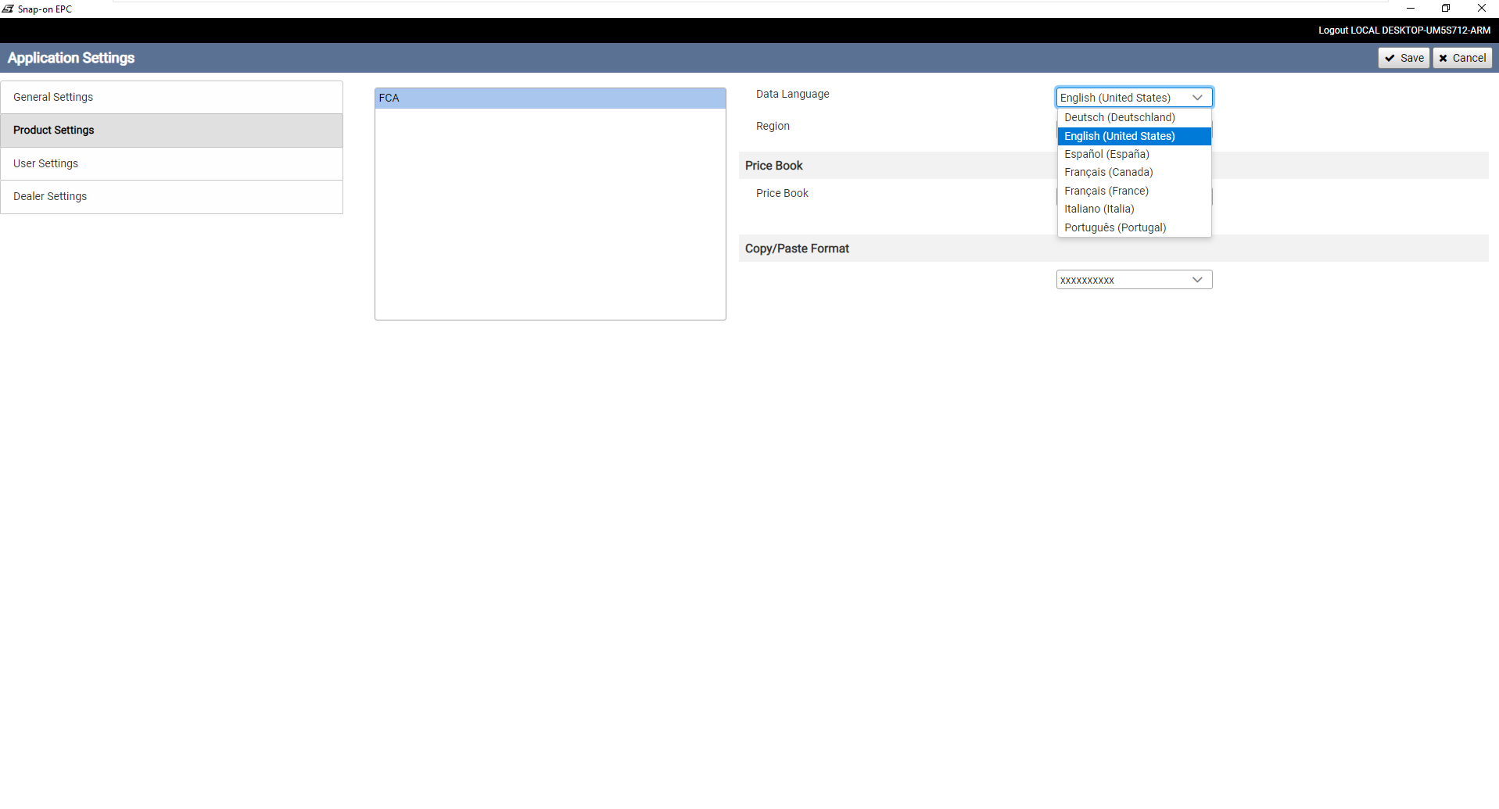The height and width of the screenshot is (809, 1499).
Task: Click the Cancel button
Action: point(1462,58)
